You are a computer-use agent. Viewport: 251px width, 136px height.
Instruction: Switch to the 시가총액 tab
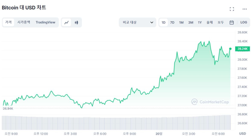[x=24, y=22]
